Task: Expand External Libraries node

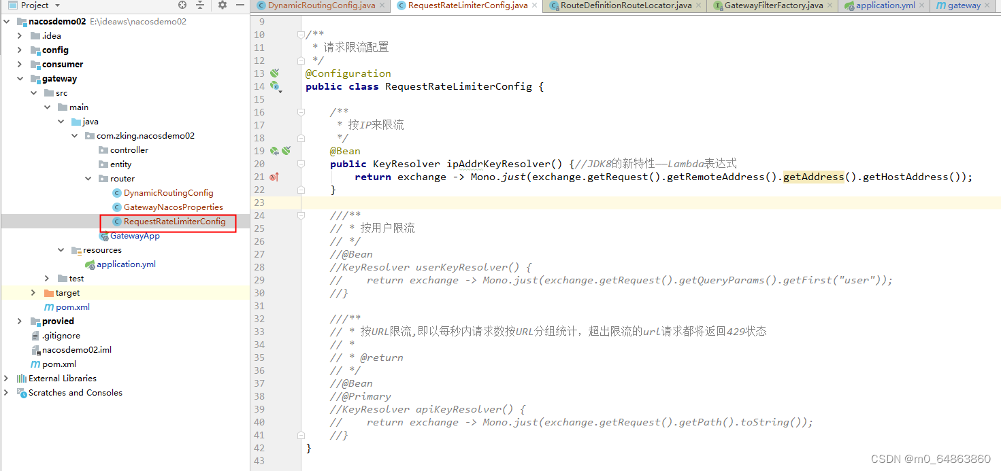Action: click(6, 379)
